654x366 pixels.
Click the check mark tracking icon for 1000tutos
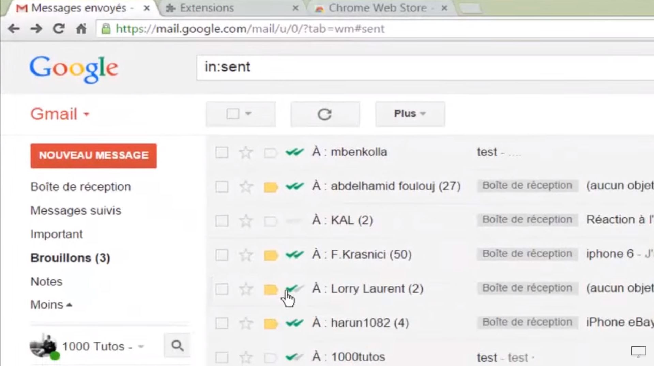click(x=294, y=357)
